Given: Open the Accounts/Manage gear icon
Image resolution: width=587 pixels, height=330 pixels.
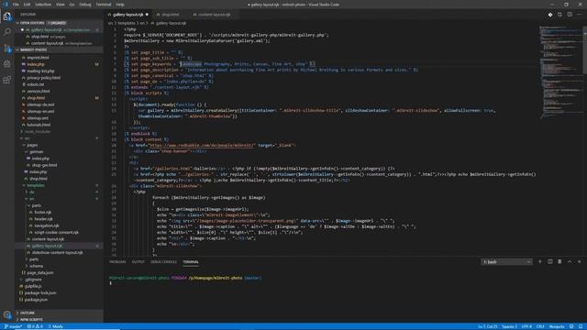Looking at the screenshot, I should coord(7,314).
